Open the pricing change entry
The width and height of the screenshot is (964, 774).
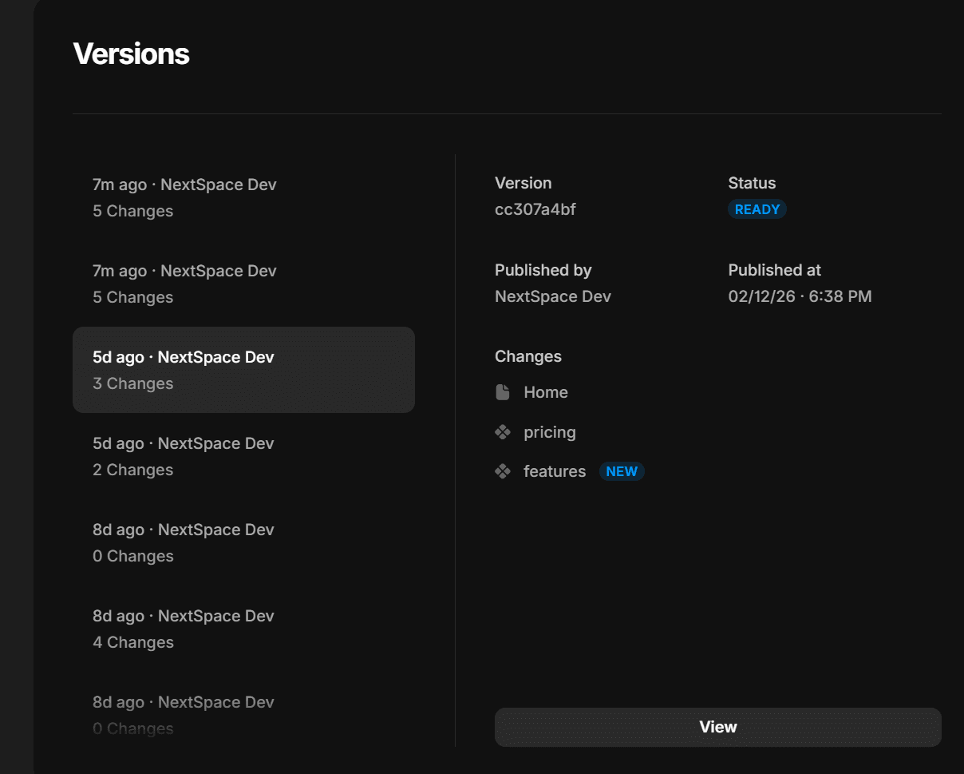(549, 432)
